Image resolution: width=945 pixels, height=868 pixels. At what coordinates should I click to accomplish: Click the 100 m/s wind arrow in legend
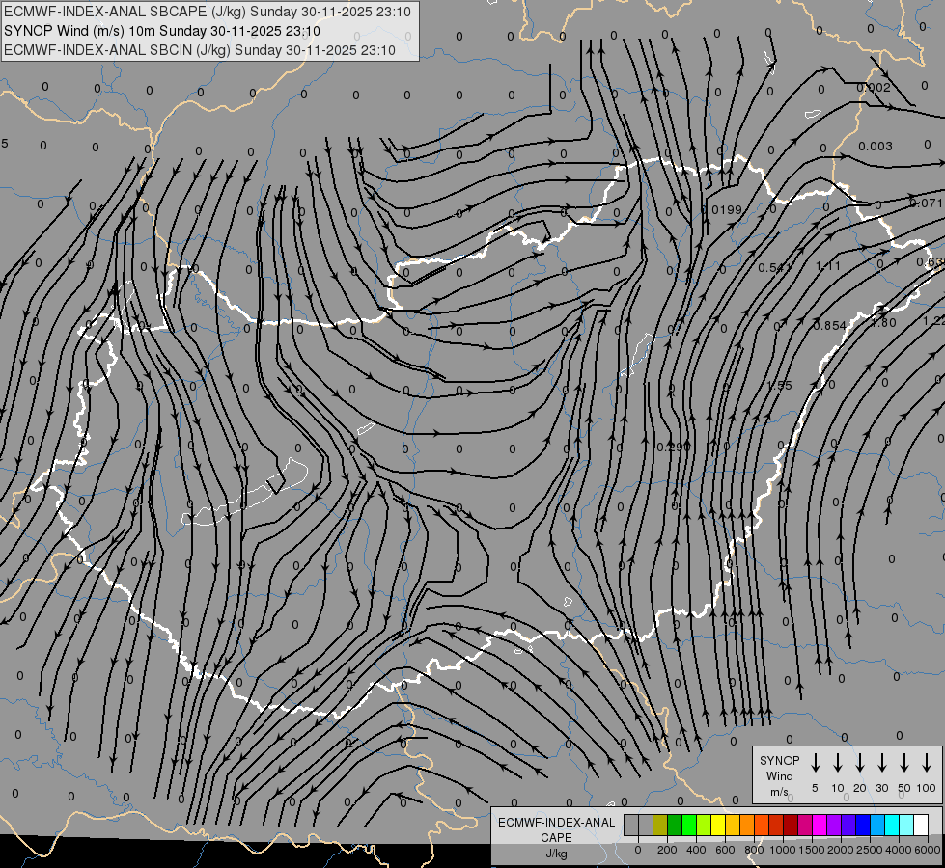pos(927,763)
